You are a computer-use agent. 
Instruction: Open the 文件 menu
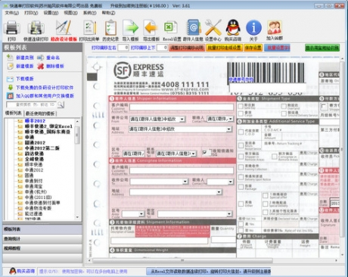(11, 13)
